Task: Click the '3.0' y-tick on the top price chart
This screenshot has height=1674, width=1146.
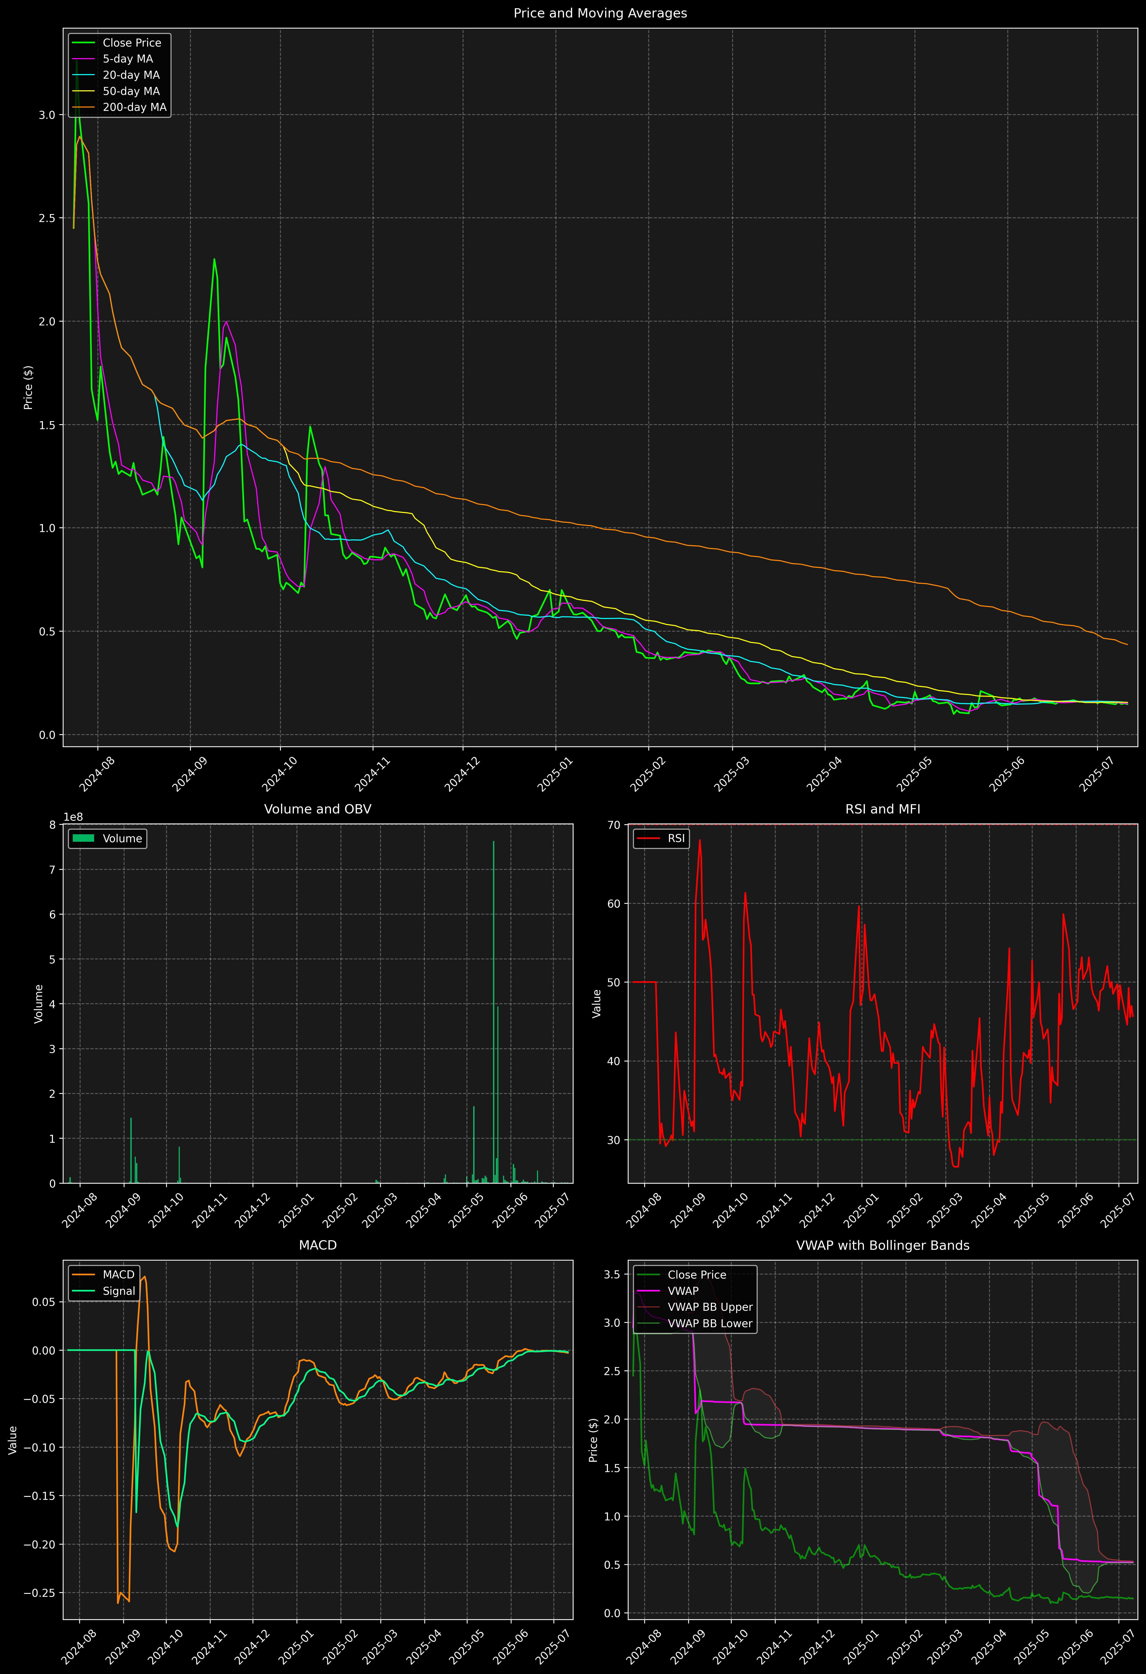Action: coord(47,115)
